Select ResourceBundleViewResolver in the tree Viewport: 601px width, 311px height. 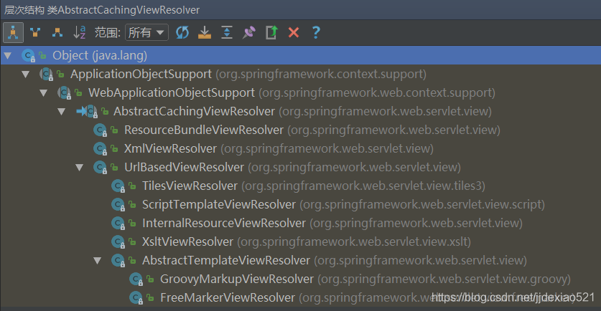point(203,130)
